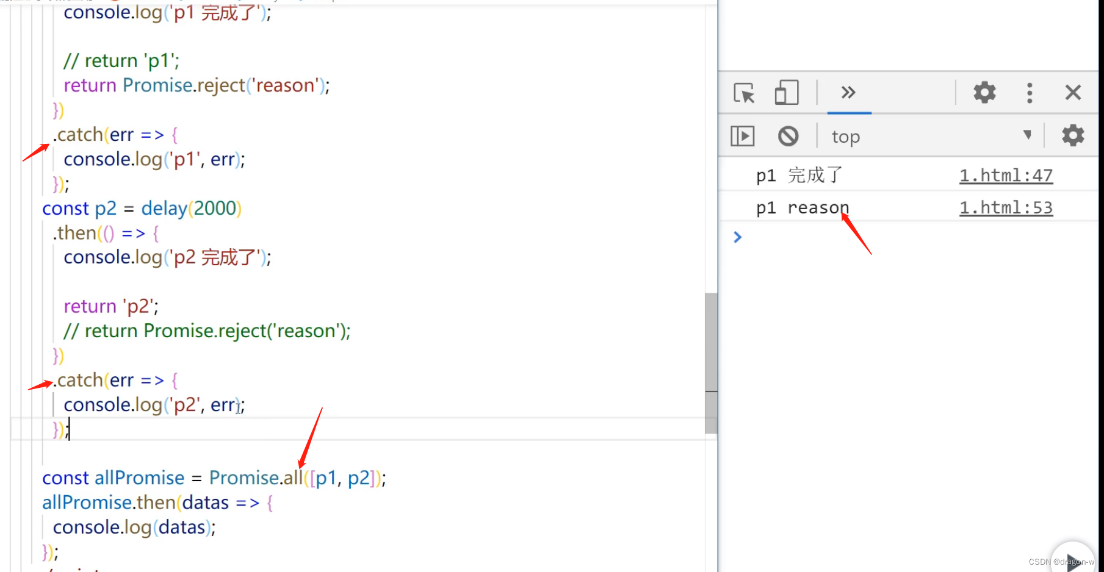The height and width of the screenshot is (572, 1104).
Task: Open source link 1.html:47
Action: click(x=1006, y=176)
